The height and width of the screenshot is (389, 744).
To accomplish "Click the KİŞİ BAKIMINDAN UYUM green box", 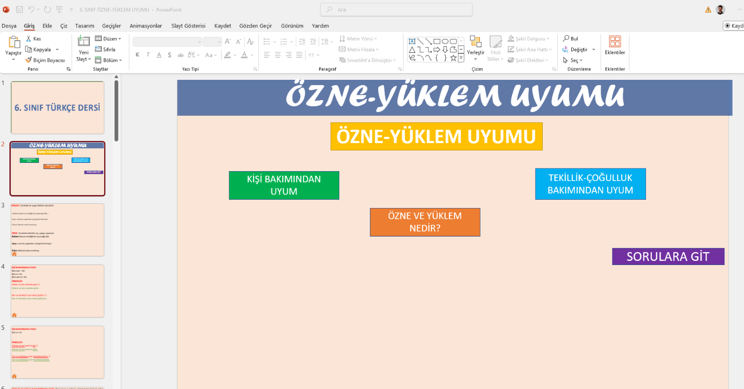I will [x=284, y=185].
